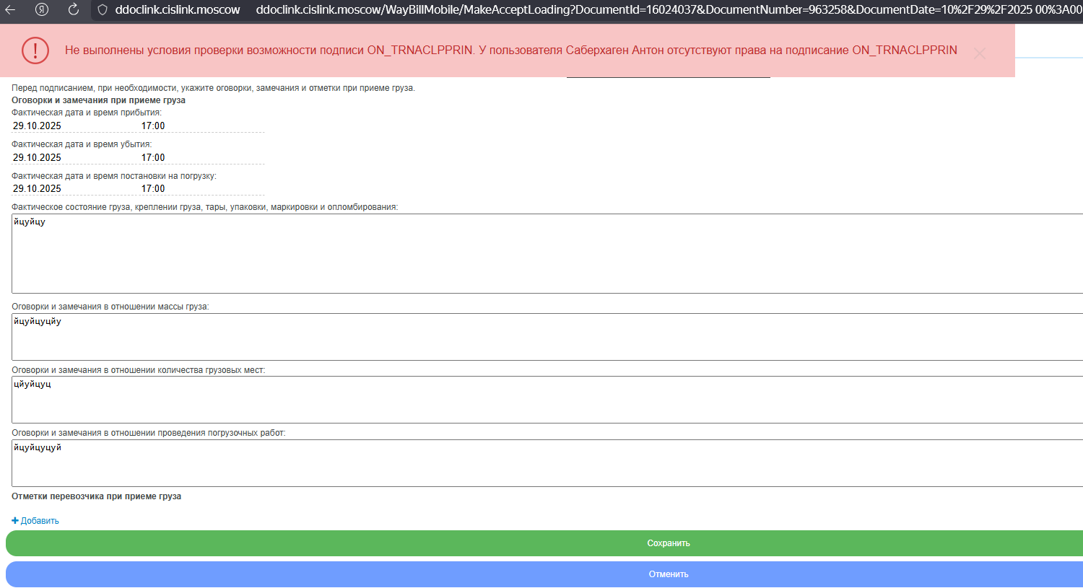
Task: Click the ddoclink.cislink.moscow domain label
Action: coord(178,10)
